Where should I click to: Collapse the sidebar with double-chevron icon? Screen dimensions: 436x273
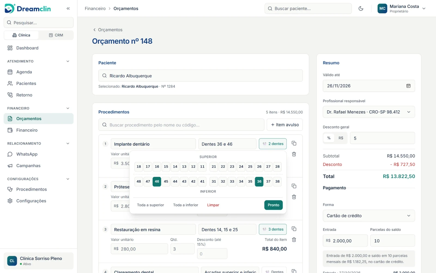pos(68,8)
